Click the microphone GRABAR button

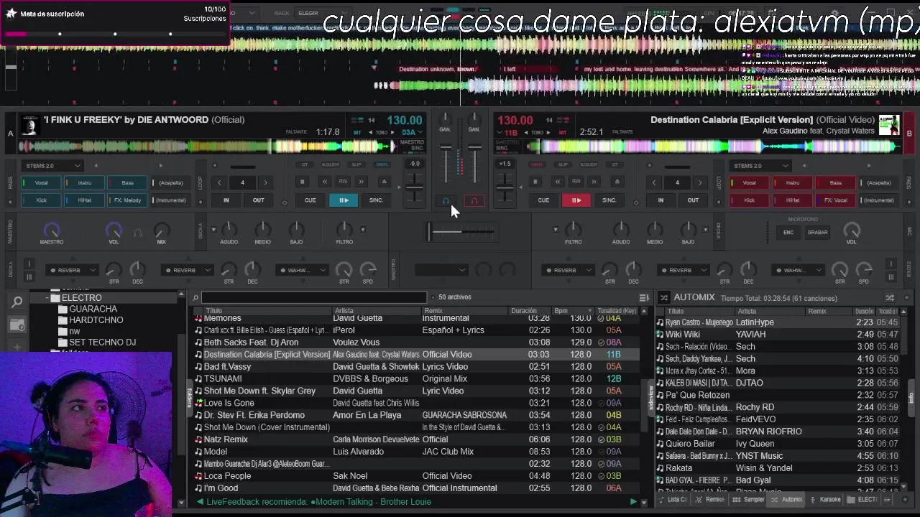click(x=817, y=233)
